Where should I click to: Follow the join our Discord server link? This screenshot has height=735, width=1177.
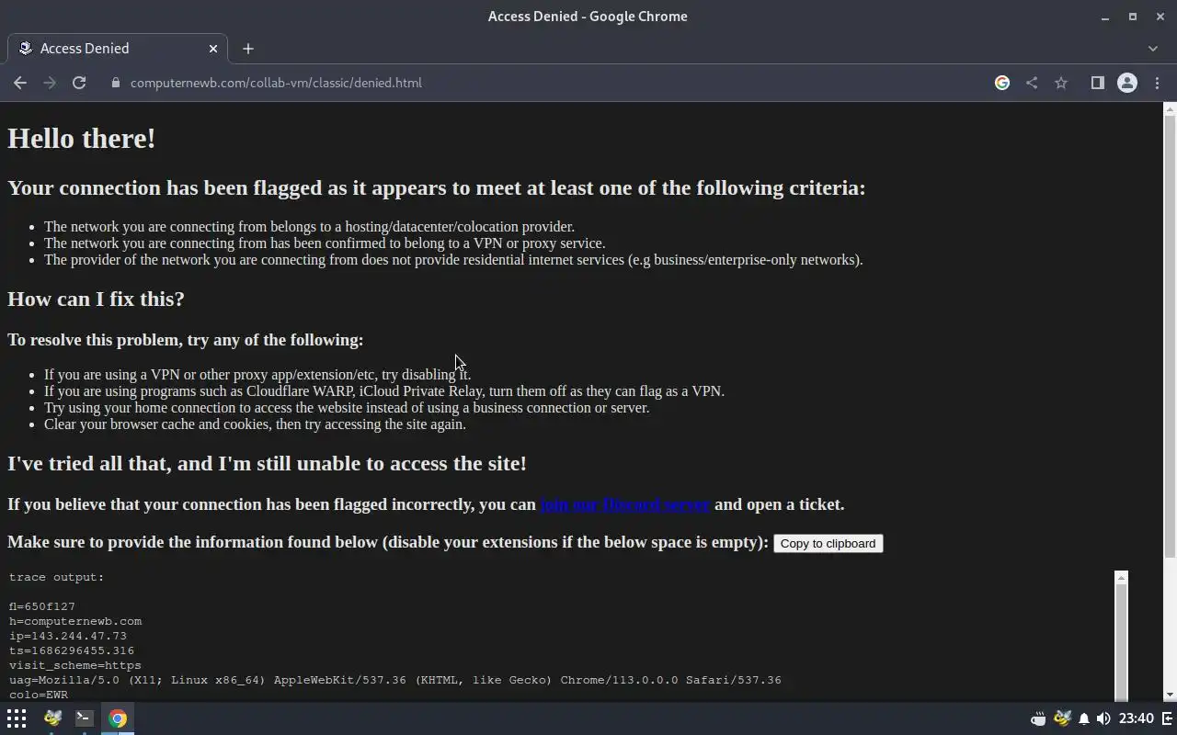625,504
